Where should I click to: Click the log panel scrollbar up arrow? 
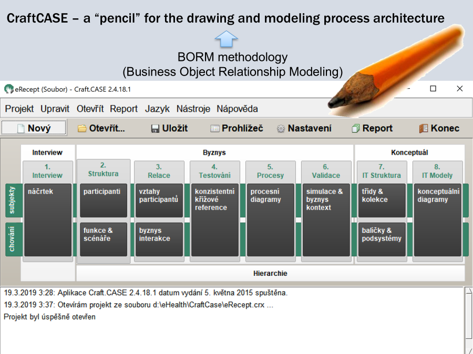tap(468, 292)
